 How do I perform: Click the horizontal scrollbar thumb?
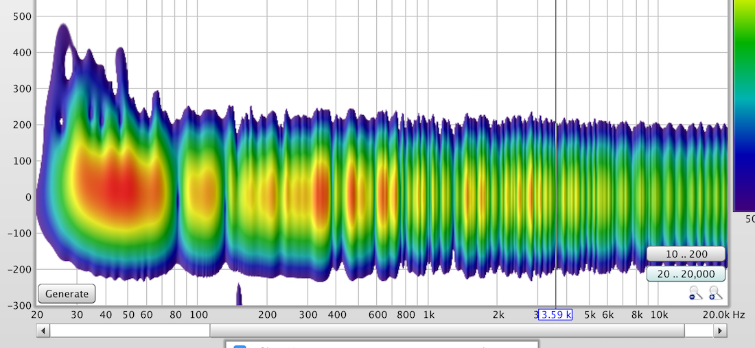[448, 331]
